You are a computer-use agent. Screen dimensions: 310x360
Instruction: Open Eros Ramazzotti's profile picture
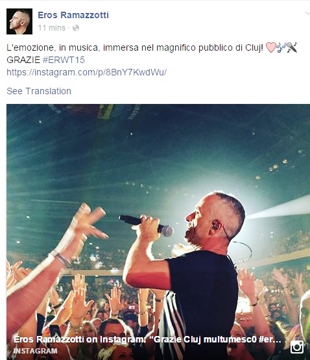[19, 21]
